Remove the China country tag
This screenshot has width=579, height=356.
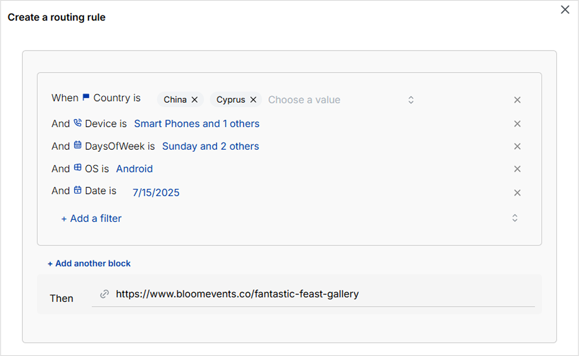195,100
